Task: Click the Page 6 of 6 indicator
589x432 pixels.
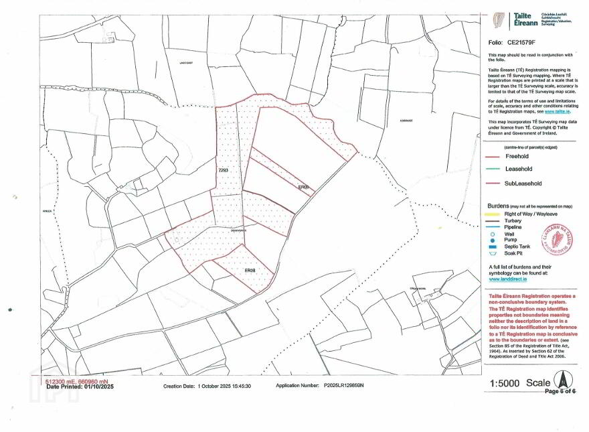Action: (560, 391)
